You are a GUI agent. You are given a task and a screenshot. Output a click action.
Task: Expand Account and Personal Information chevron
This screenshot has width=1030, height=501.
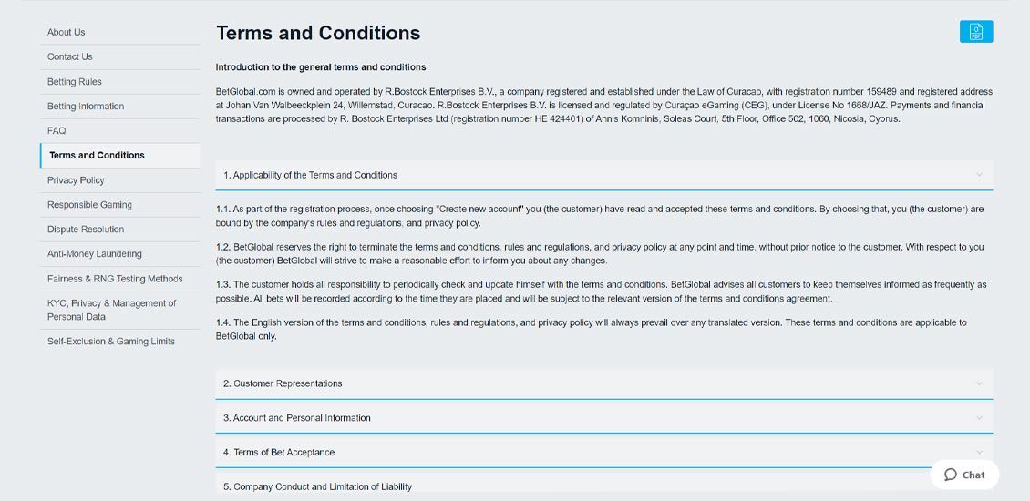[979, 418]
